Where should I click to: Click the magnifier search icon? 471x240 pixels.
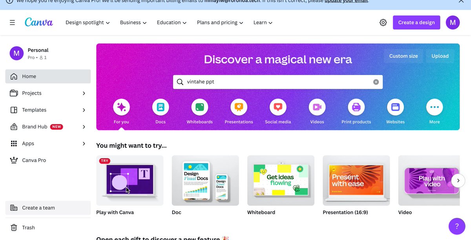pos(180,82)
